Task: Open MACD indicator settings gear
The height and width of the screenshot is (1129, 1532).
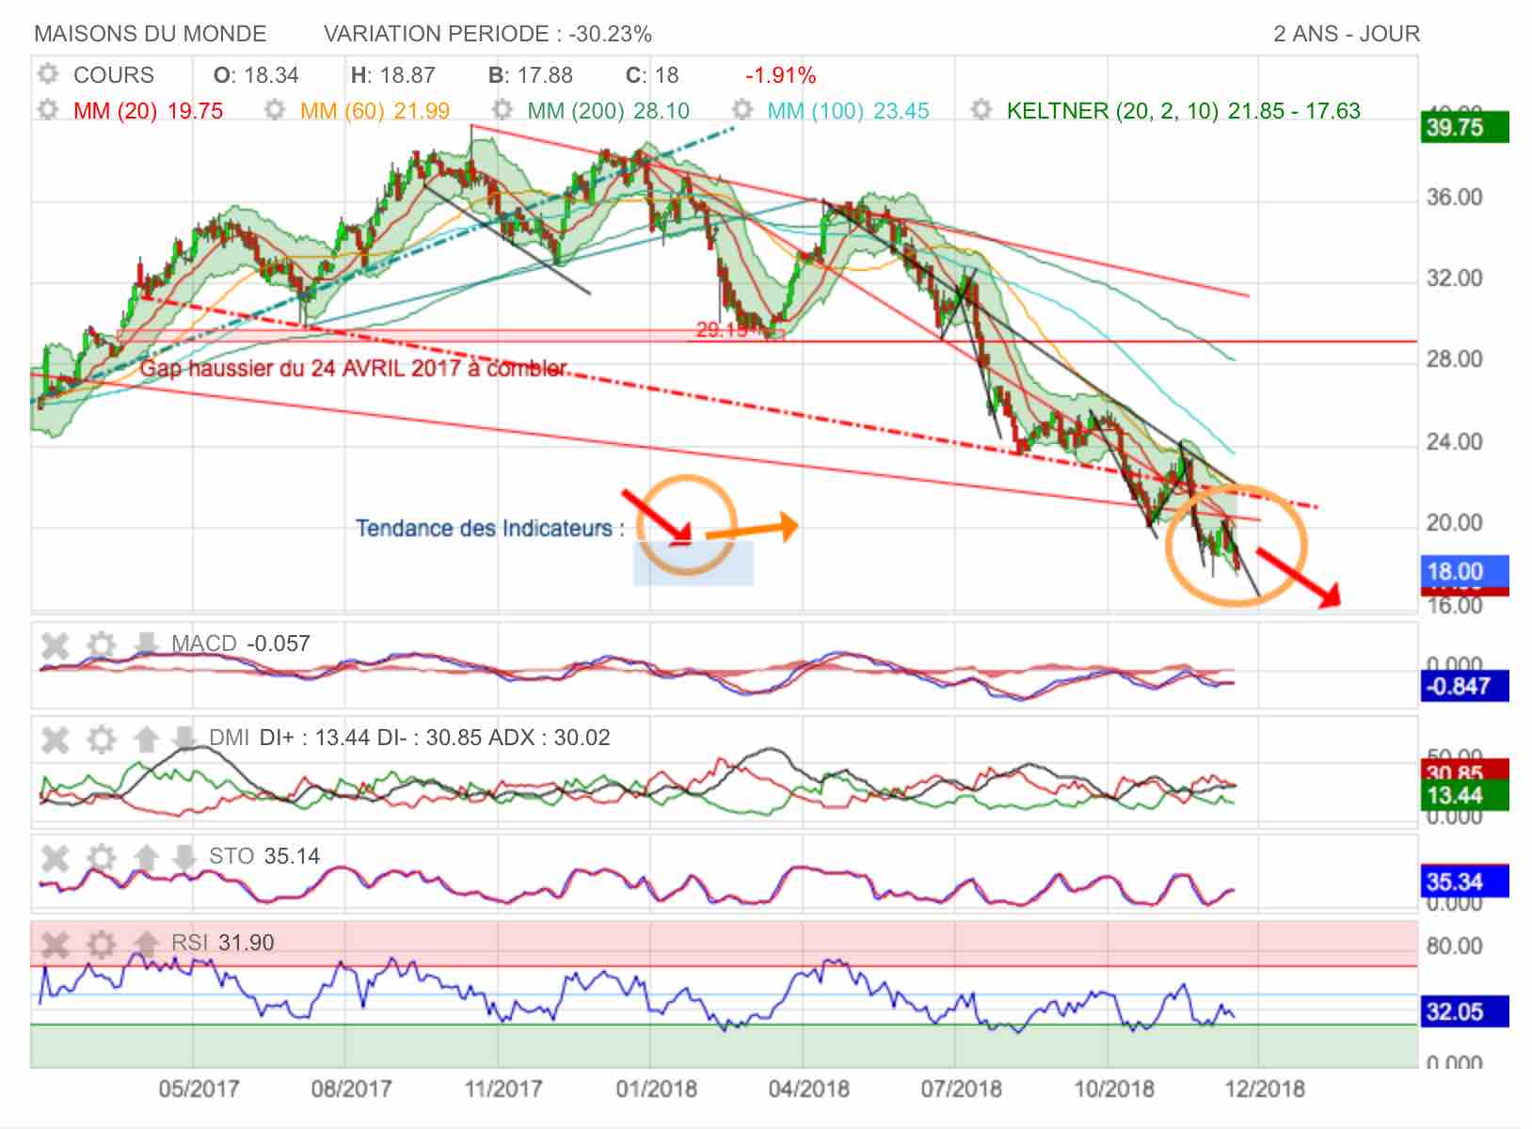Action: click(x=101, y=645)
